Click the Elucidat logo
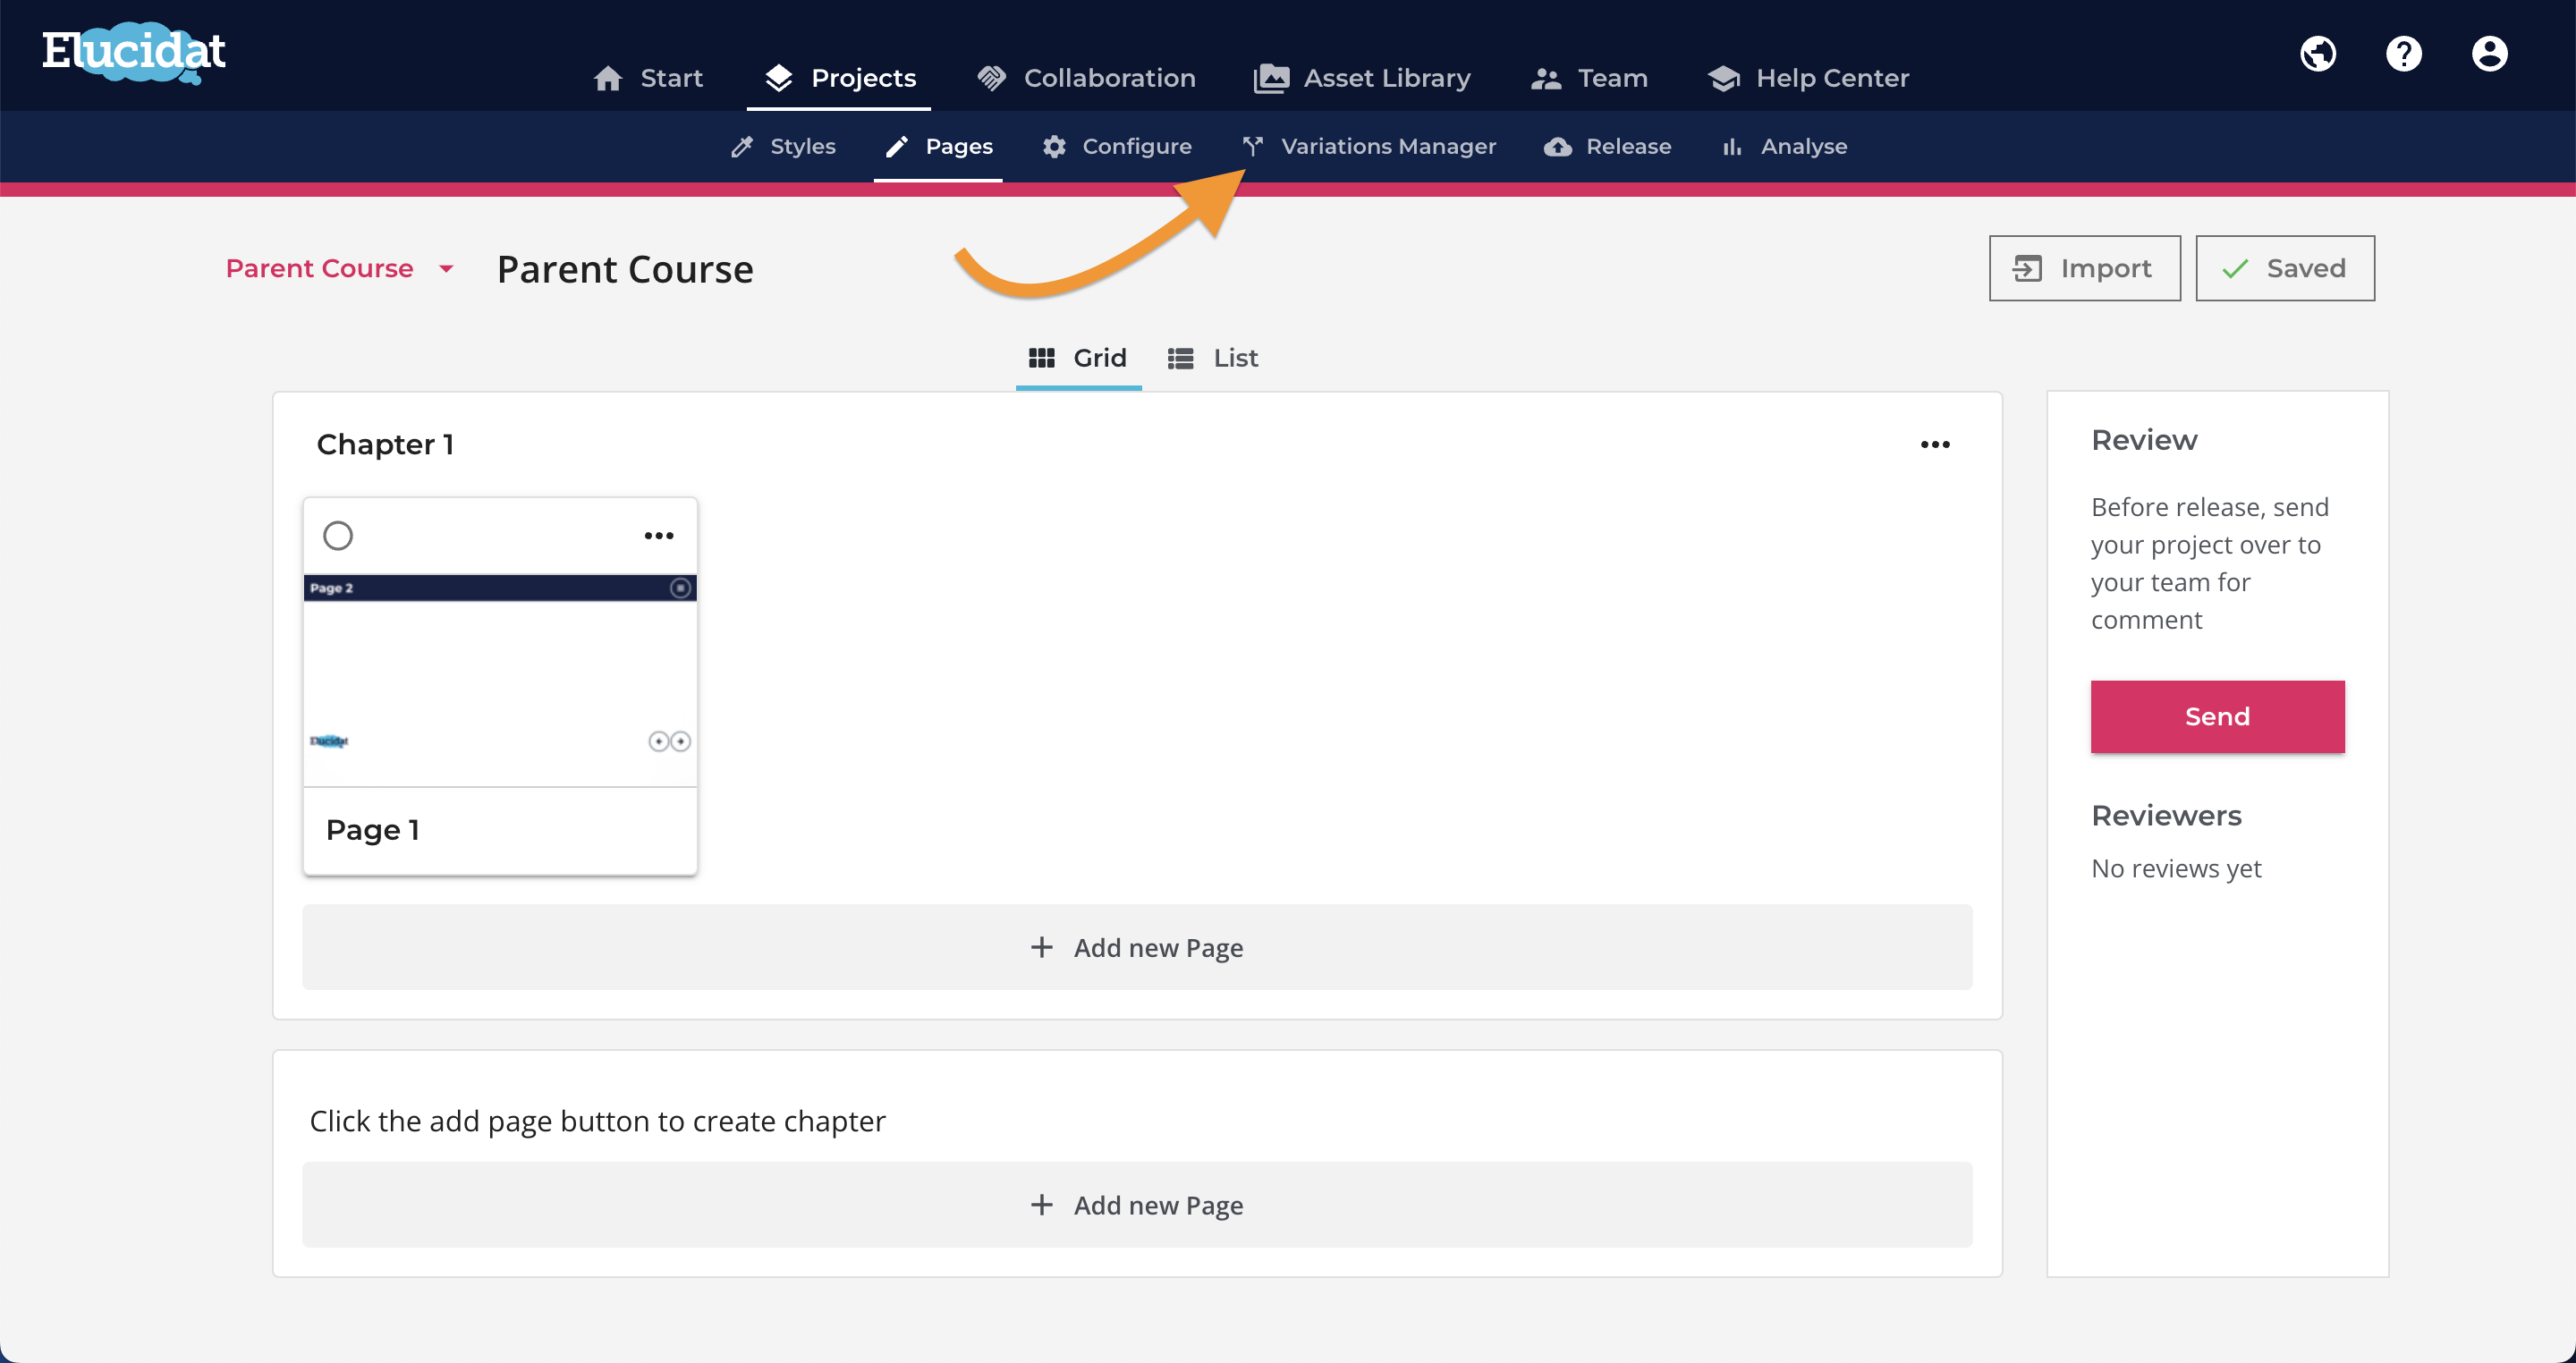The image size is (2576, 1363). pos(134,52)
